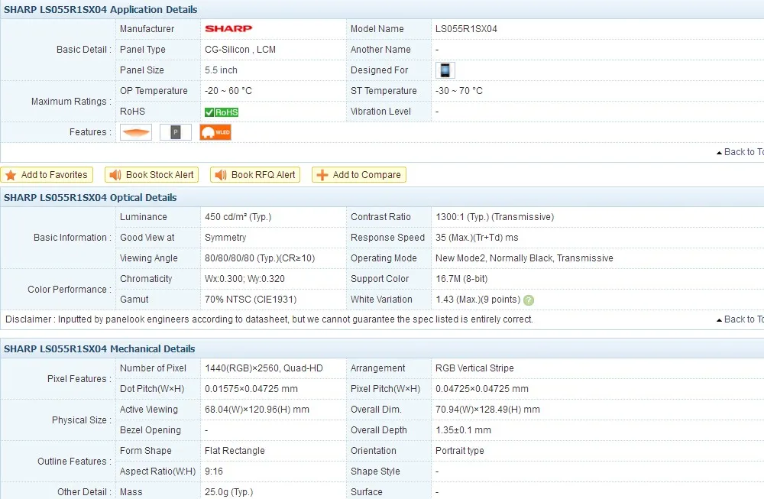Image resolution: width=764 pixels, height=499 pixels.
Task: Click the disclaimer text about panelook engineers
Action: click(x=269, y=319)
